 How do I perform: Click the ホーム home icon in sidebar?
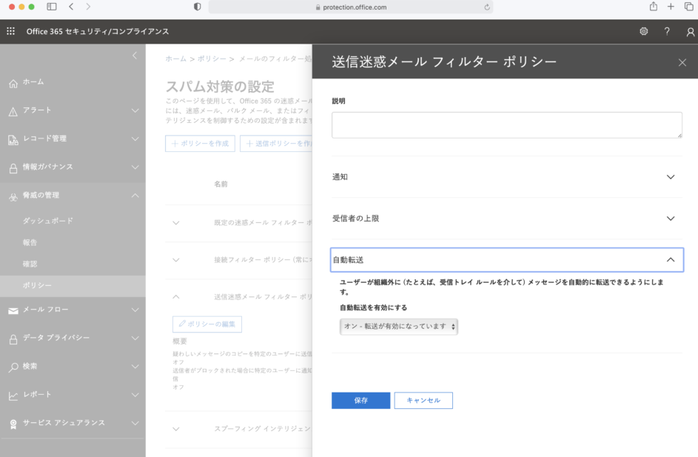[x=13, y=82]
